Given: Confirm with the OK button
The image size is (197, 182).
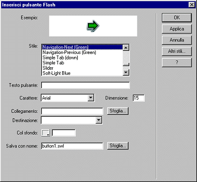Looking at the screenshot, I should (x=177, y=18).
